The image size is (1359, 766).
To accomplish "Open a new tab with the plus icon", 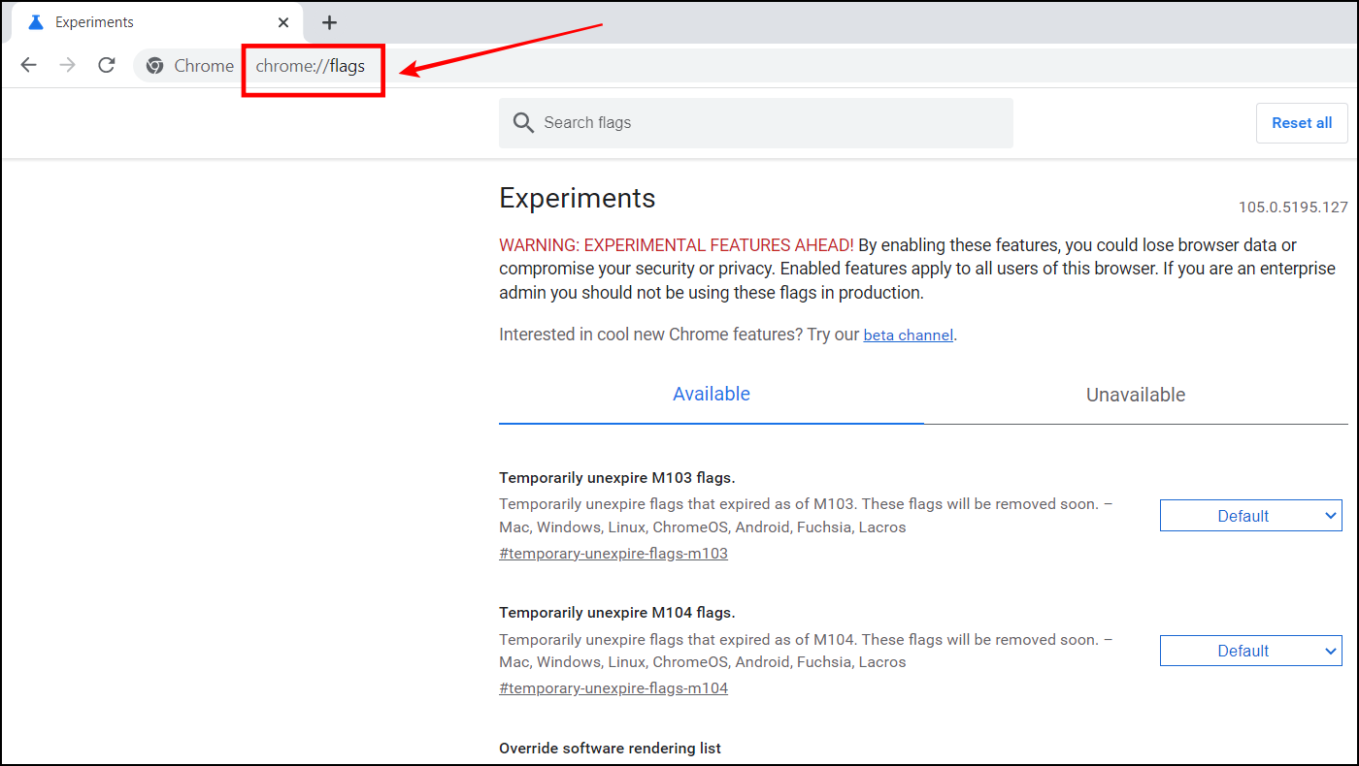I will coord(329,22).
